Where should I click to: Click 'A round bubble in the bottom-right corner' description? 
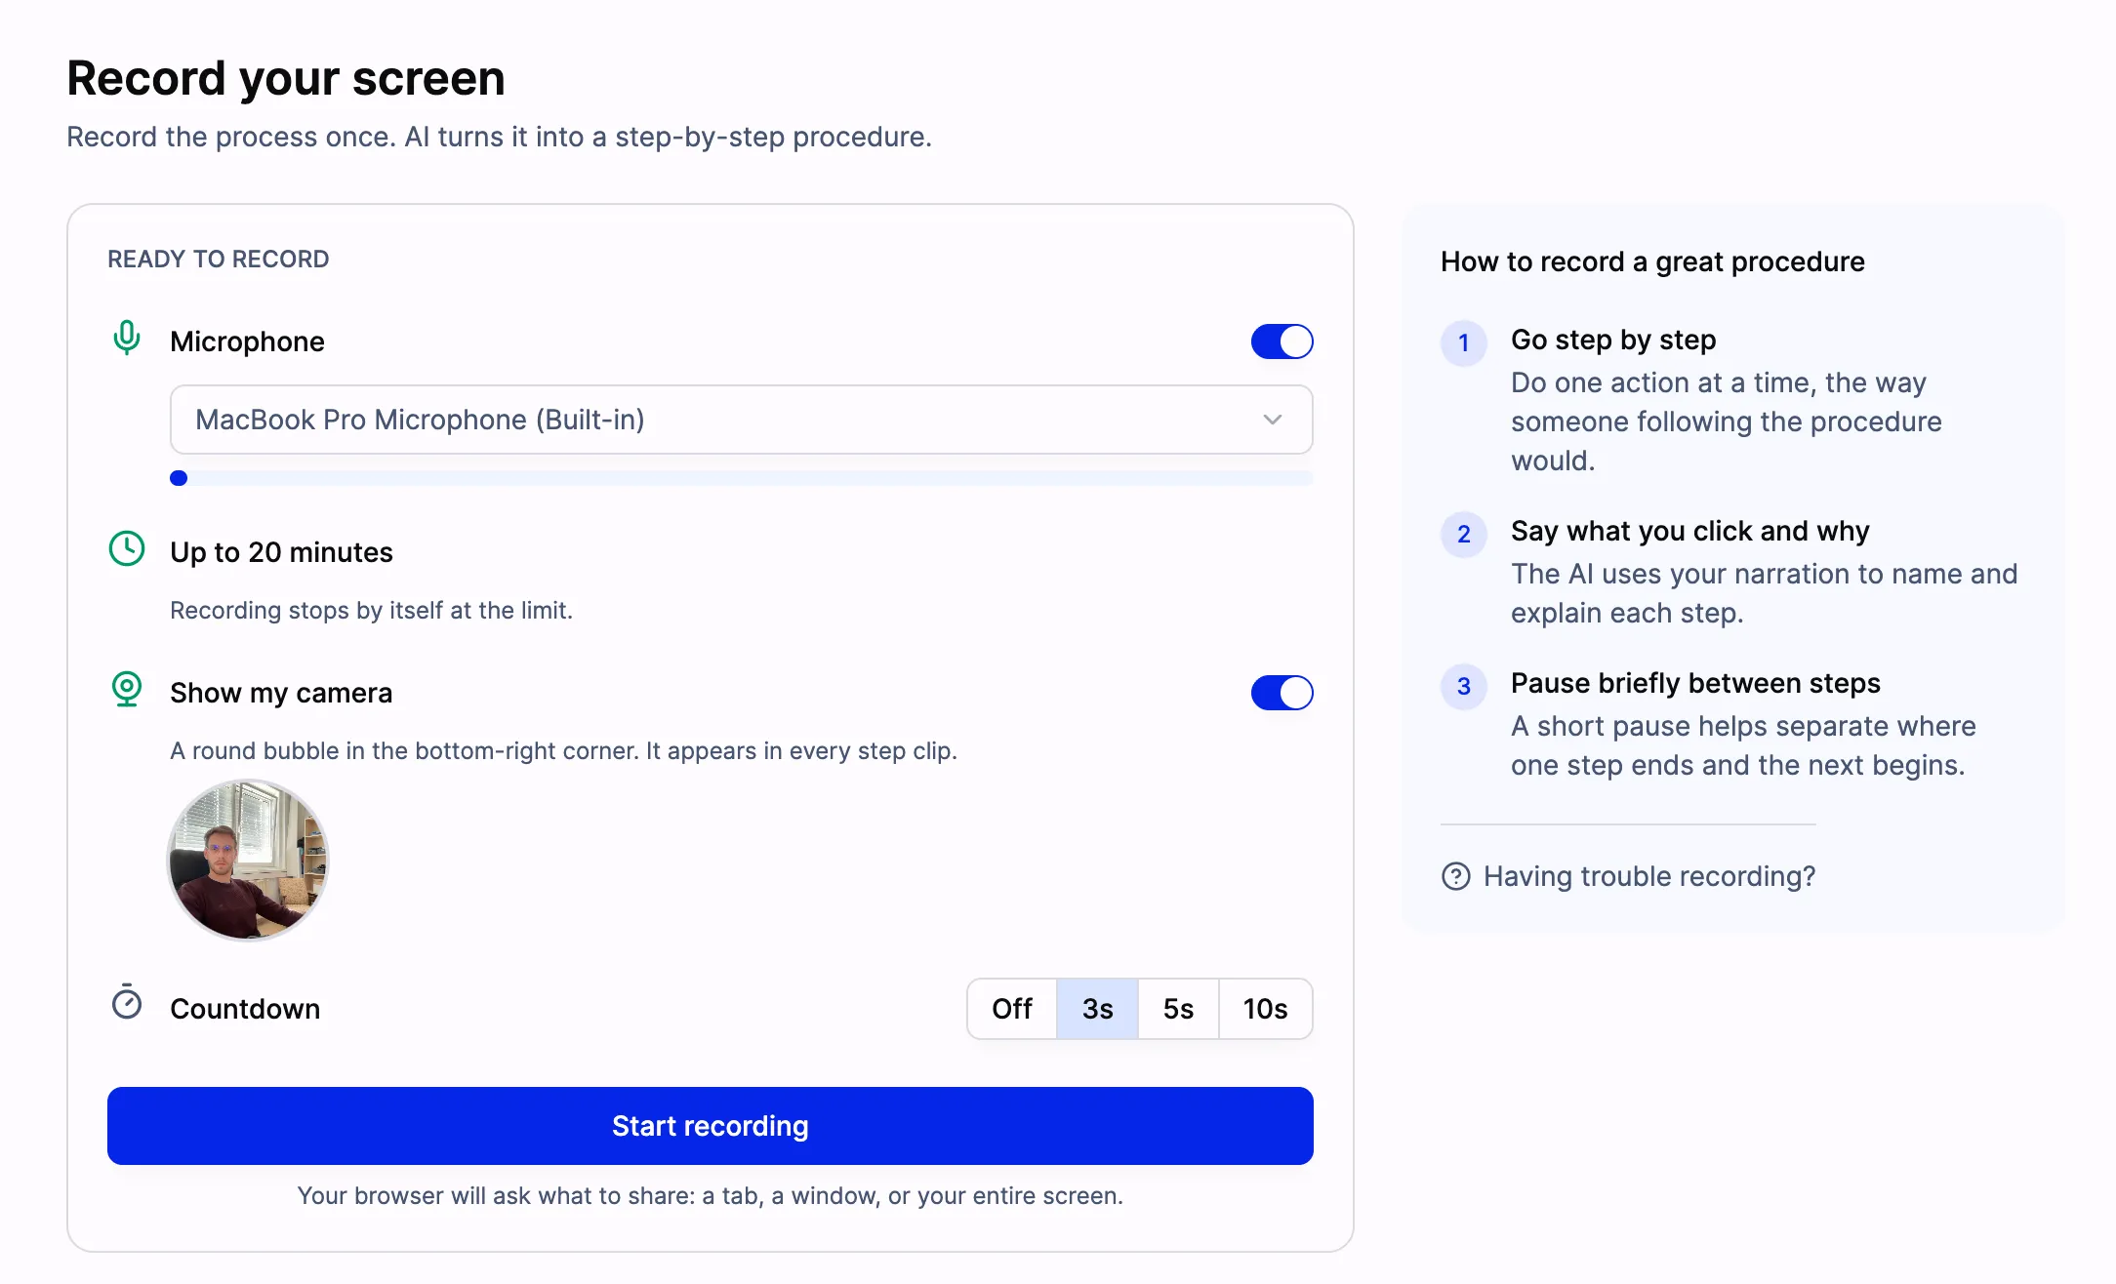[563, 751]
